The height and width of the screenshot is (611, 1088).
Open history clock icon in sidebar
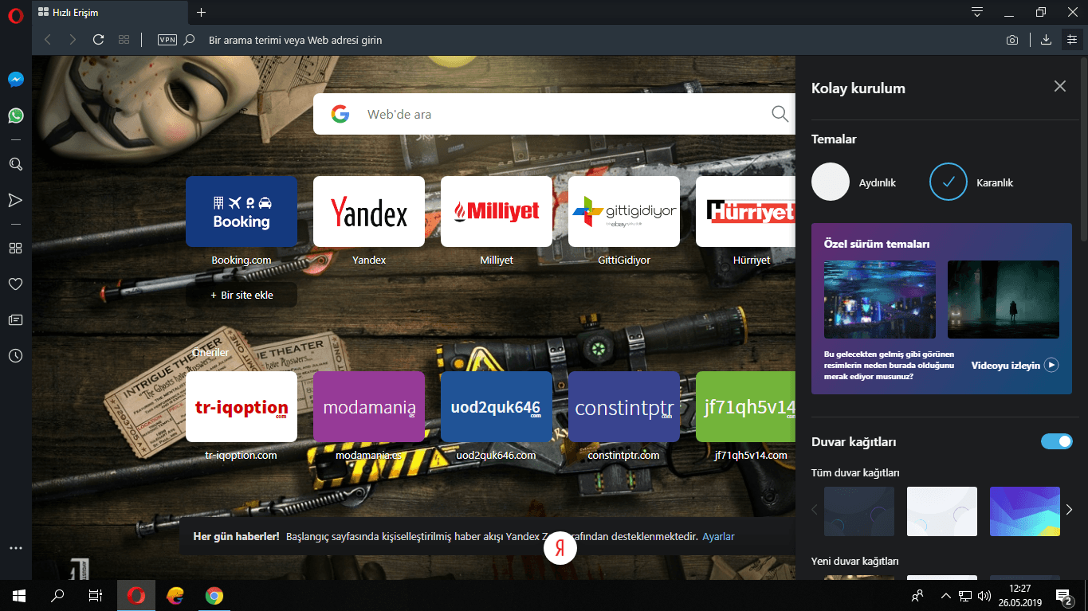tap(15, 355)
